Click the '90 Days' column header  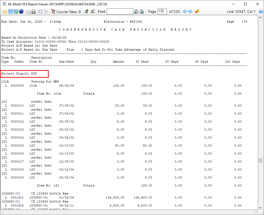201,62
